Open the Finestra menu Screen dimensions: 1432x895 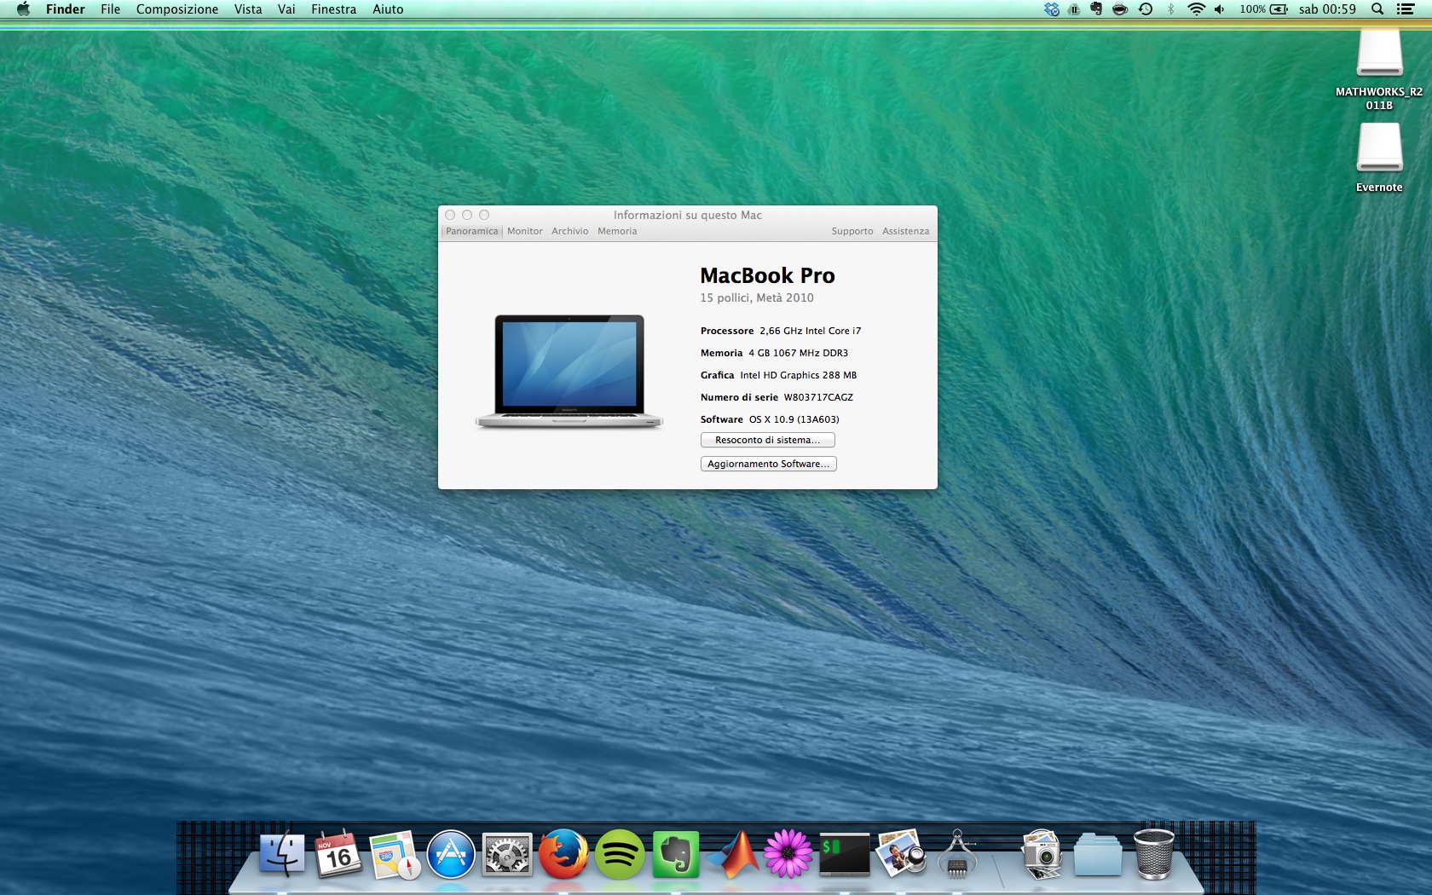(x=333, y=9)
